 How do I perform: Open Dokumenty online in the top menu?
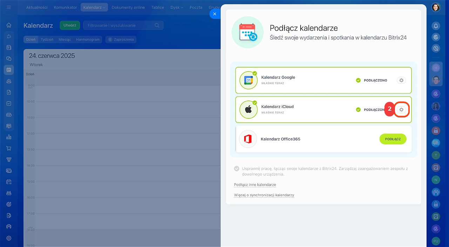(x=128, y=7)
